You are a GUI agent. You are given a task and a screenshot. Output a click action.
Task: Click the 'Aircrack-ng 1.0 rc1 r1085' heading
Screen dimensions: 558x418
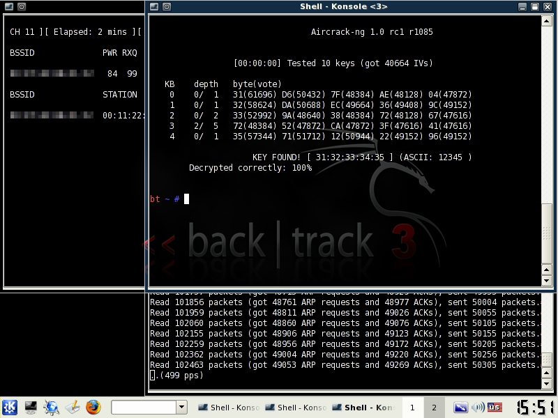[x=372, y=32]
